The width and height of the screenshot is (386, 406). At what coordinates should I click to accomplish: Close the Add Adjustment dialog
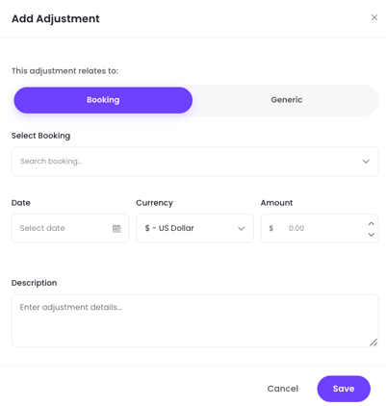pos(374,17)
